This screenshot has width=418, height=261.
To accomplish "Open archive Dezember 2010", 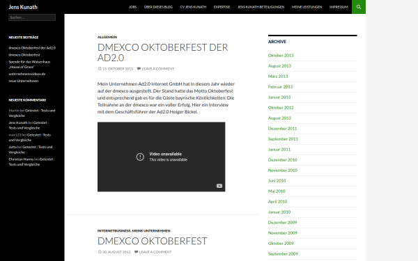I will click(283, 160).
